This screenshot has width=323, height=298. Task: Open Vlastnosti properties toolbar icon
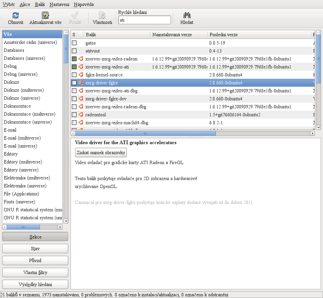tap(102, 15)
